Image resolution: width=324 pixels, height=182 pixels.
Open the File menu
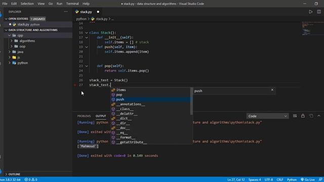[x=5, y=4]
